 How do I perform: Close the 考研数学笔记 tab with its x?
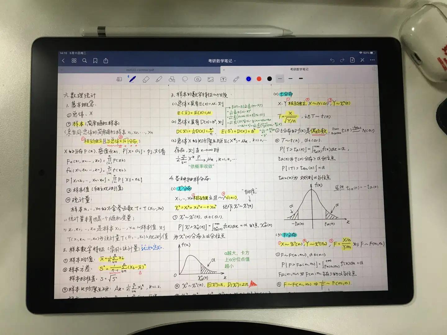click(224, 70)
